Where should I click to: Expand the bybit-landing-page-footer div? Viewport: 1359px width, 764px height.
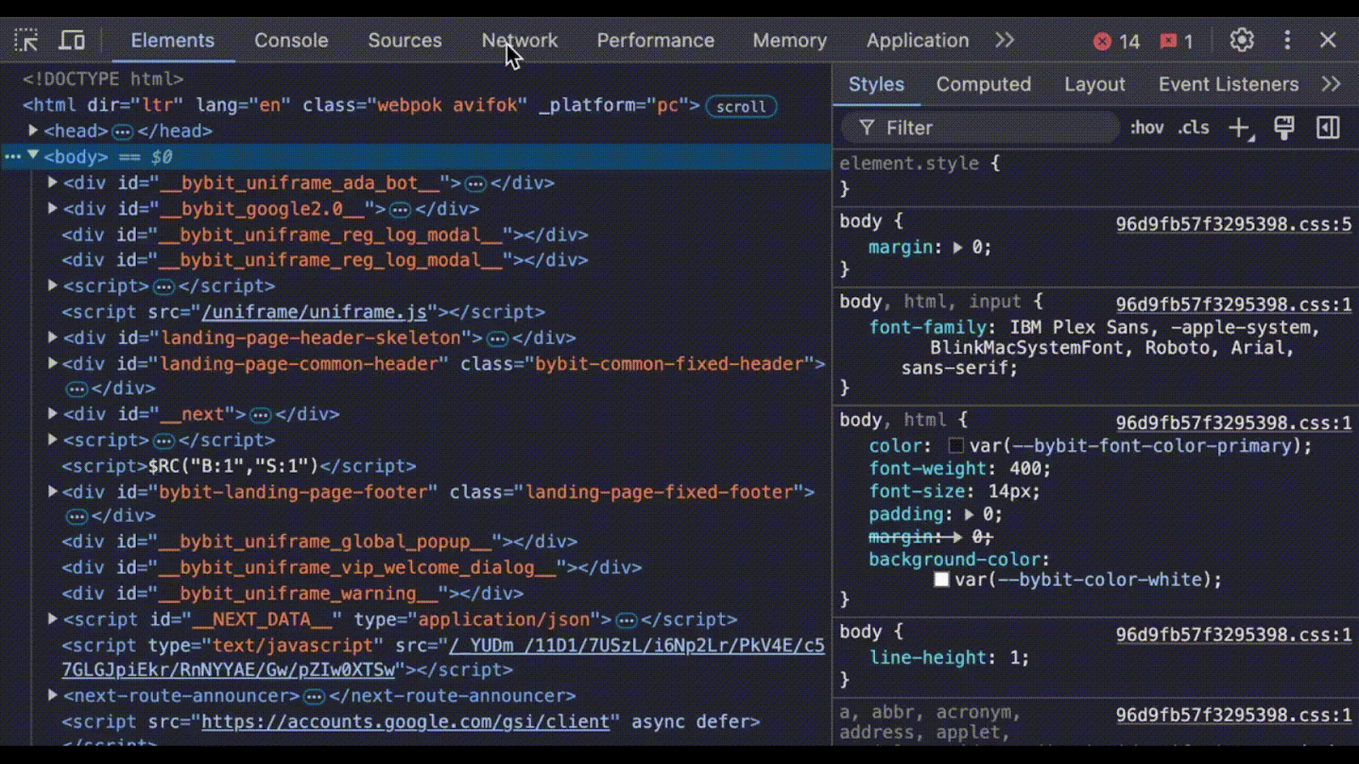[x=53, y=491]
